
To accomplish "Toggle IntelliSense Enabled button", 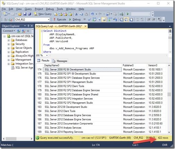I will (x=104, y=19).
